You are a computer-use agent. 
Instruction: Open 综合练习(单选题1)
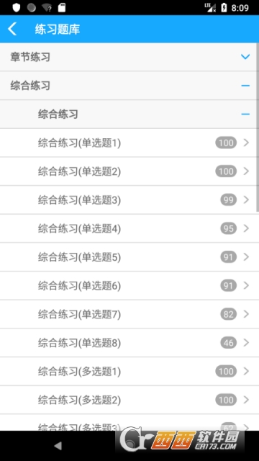129,143
